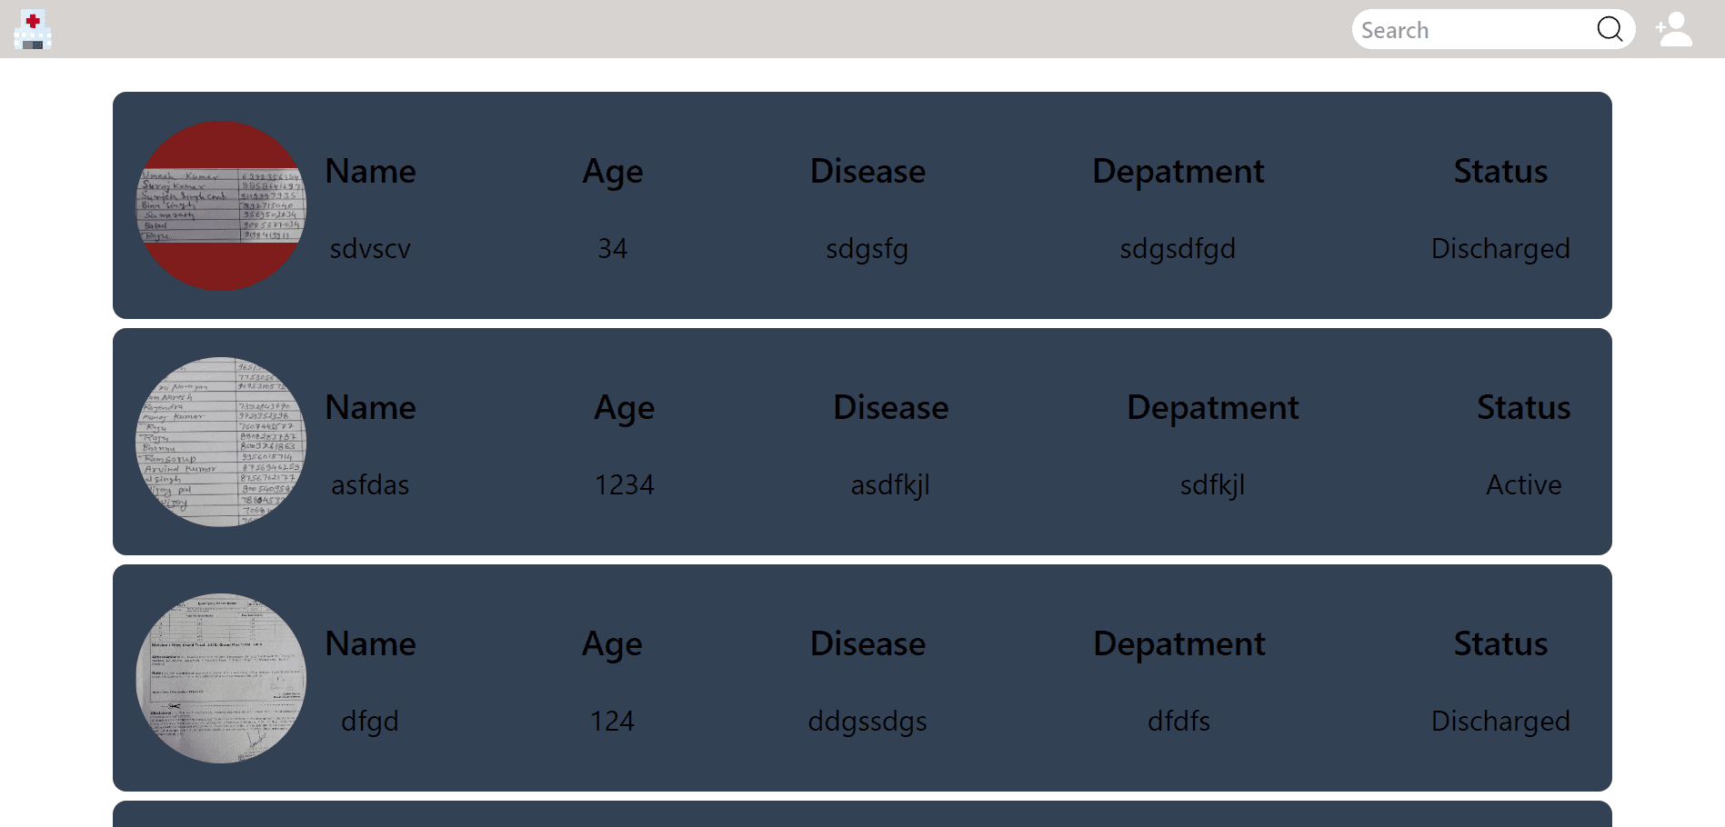Image resolution: width=1725 pixels, height=827 pixels.
Task: Click the partially visible fourth patient card
Action: click(x=862, y=814)
